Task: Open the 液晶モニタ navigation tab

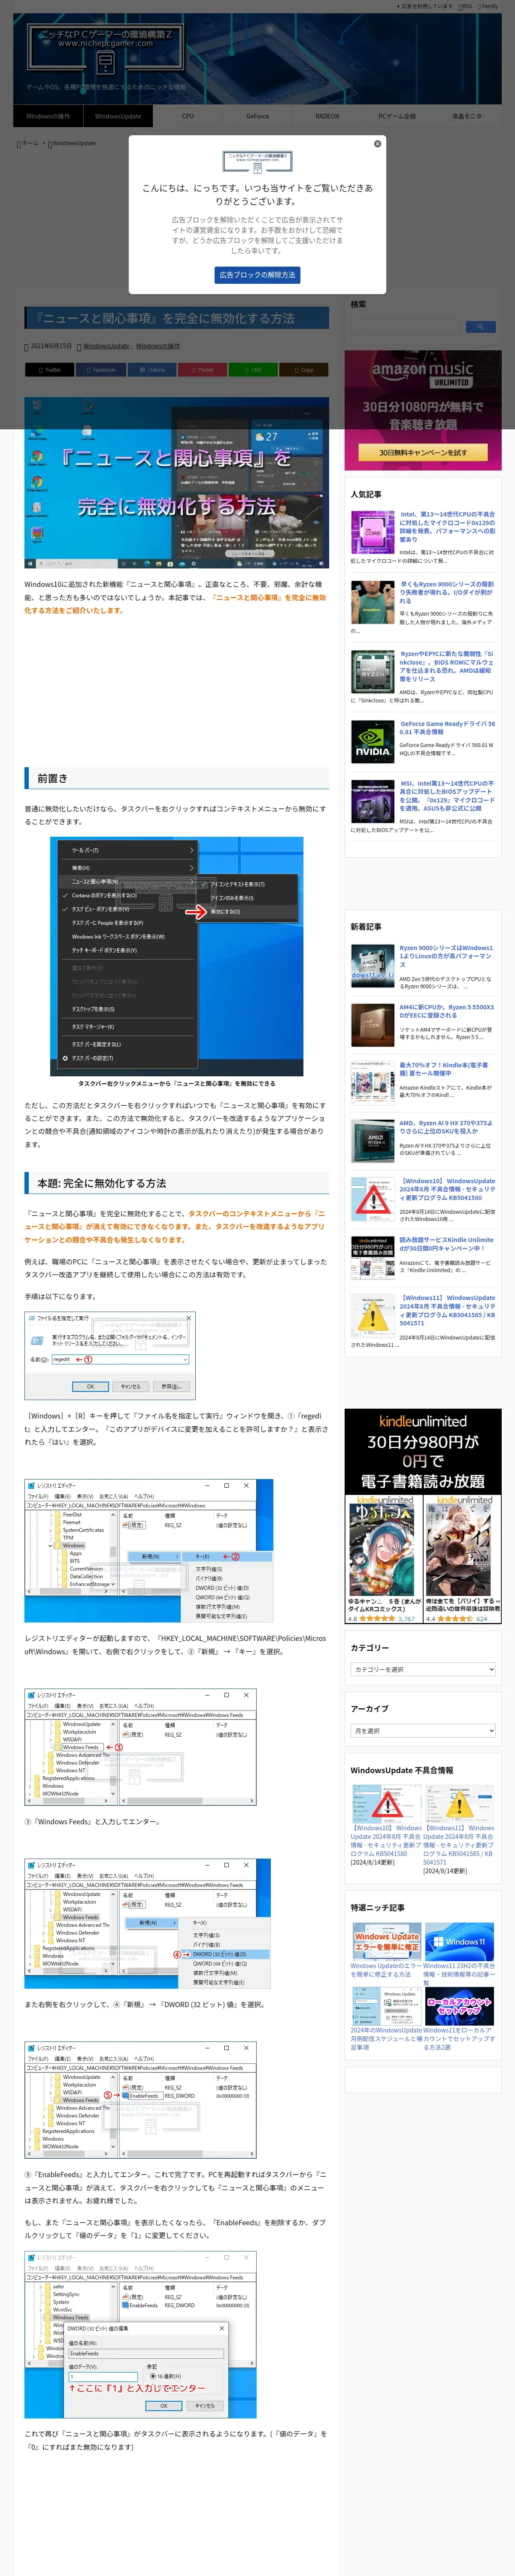Action: (x=466, y=116)
